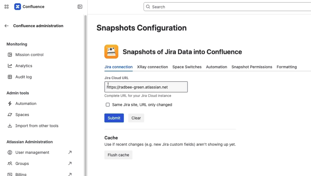Click the Audit log icon
The height and width of the screenshot is (176, 311).
(10, 77)
